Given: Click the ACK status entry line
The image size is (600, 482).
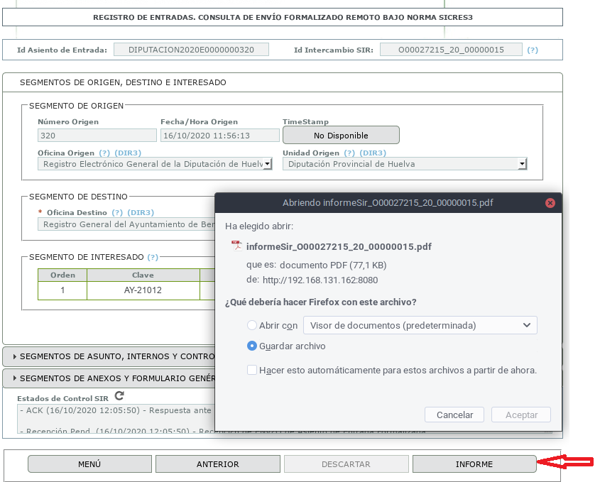Looking at the screenshot, I should (117, 410).
